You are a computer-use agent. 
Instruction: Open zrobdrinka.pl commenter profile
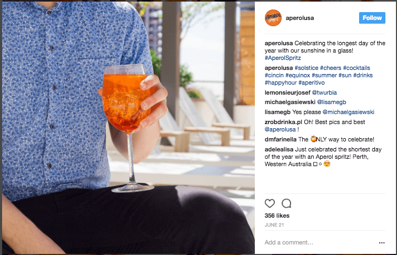point(283,122)
